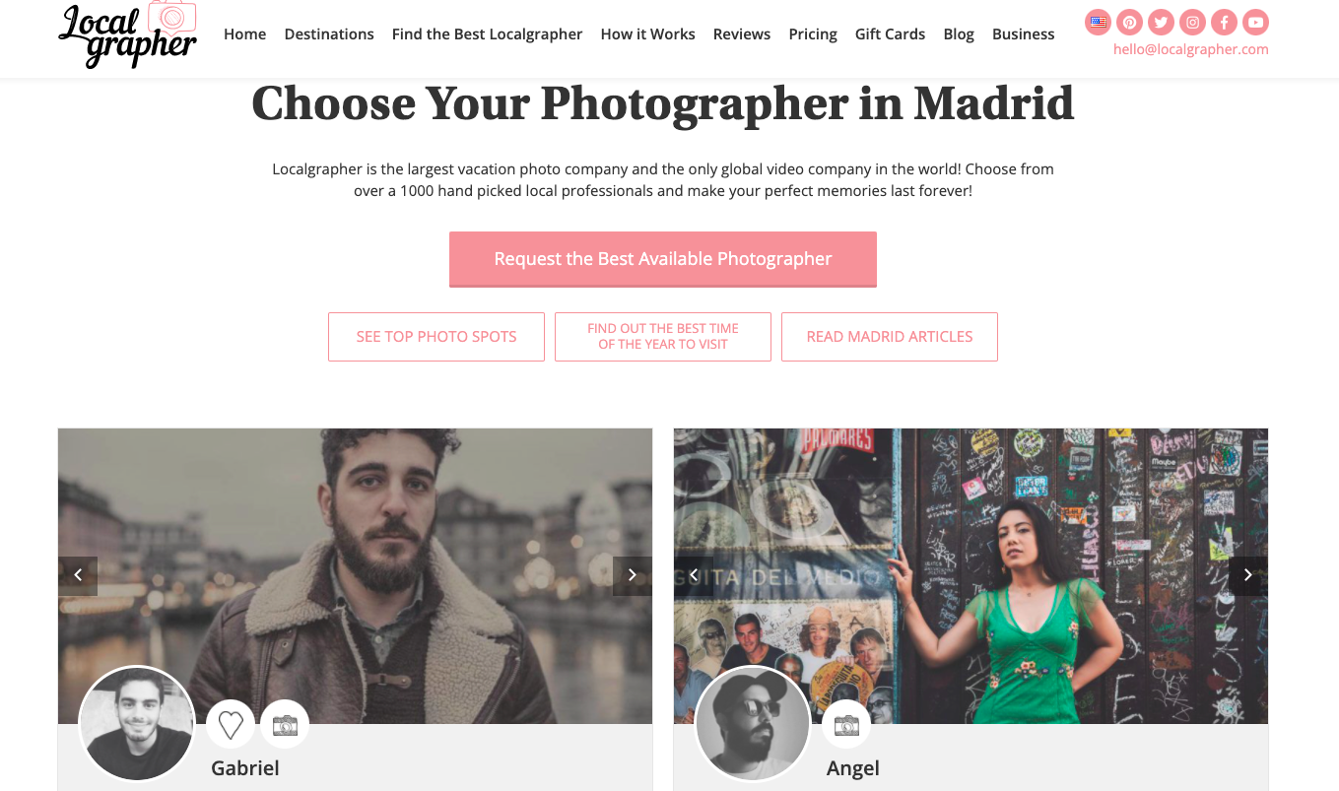Open the Twitter social icon
This screenshot has height=791, width=1339.
click(1161, 22)
